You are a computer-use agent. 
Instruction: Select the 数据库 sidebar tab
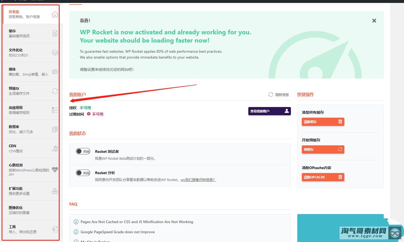[x=33, y=129]
